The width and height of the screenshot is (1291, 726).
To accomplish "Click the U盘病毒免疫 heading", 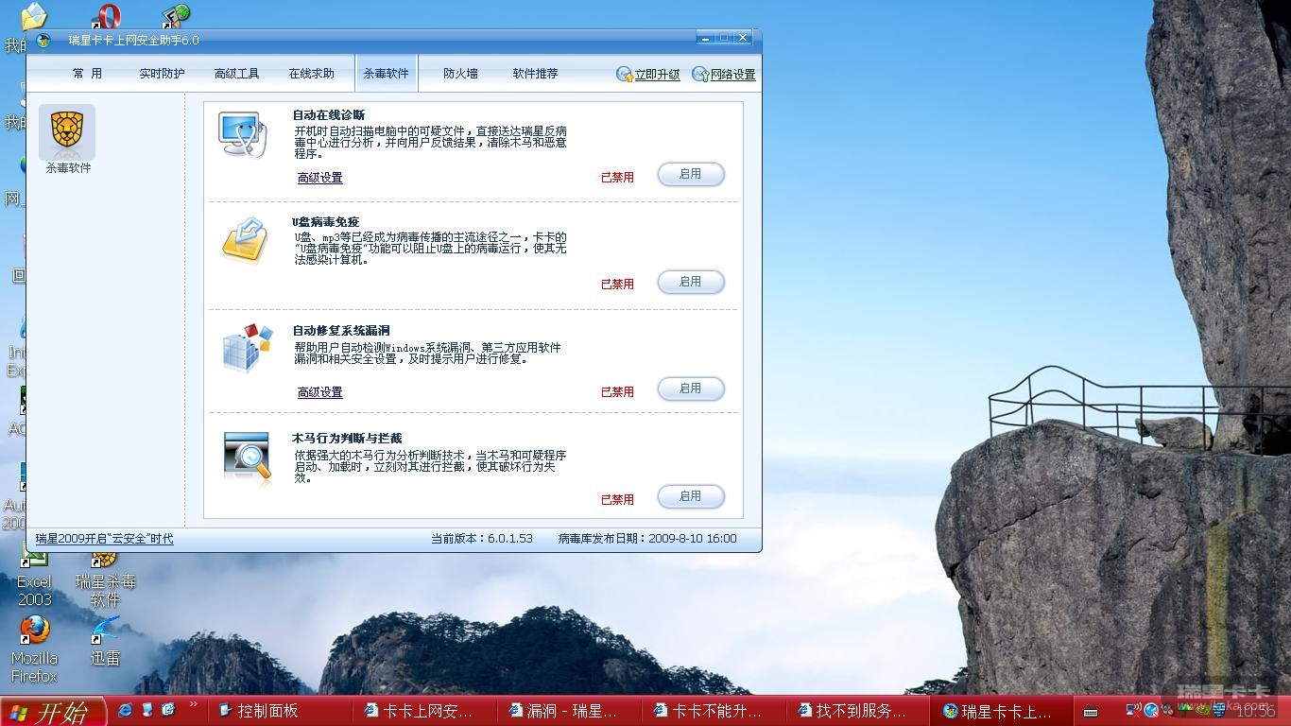I will [x=326, y=222].
